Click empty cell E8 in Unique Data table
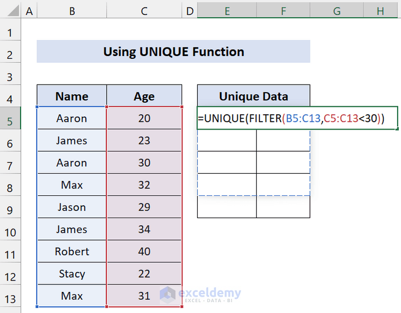Viewport: 401px width, 313px height. pos(227,185)
